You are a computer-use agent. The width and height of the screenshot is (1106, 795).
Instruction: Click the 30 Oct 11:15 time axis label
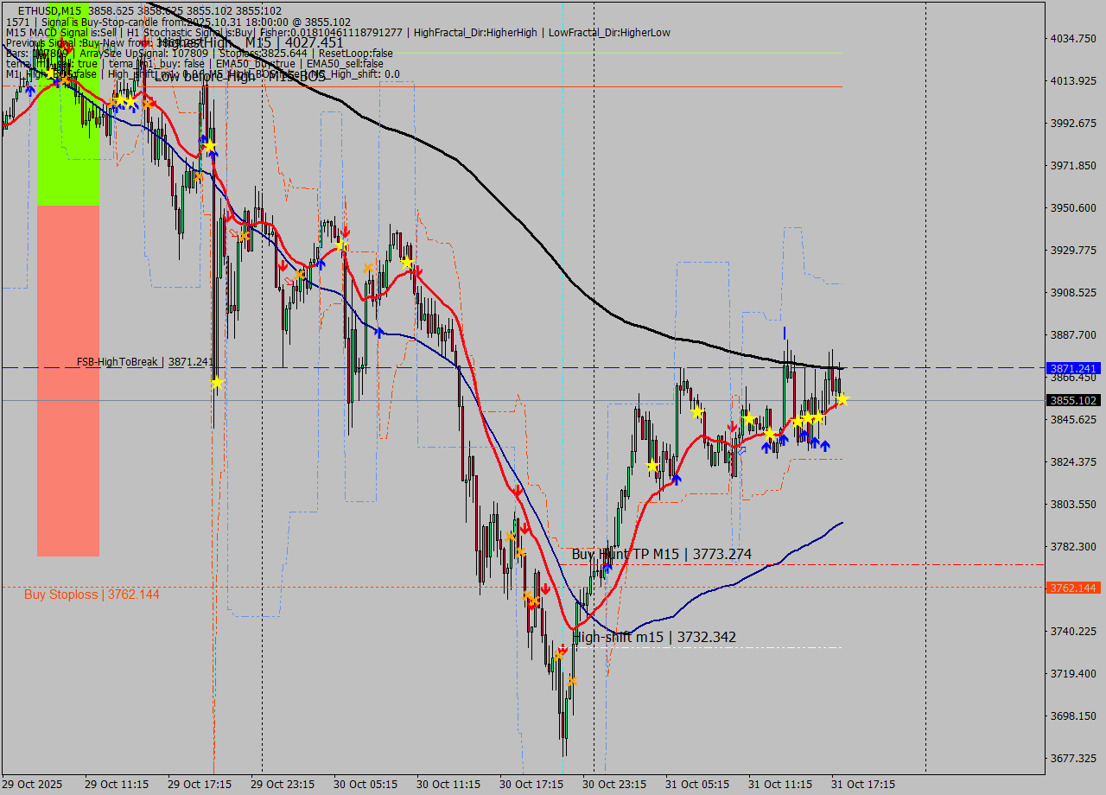[x=448, y=784]
